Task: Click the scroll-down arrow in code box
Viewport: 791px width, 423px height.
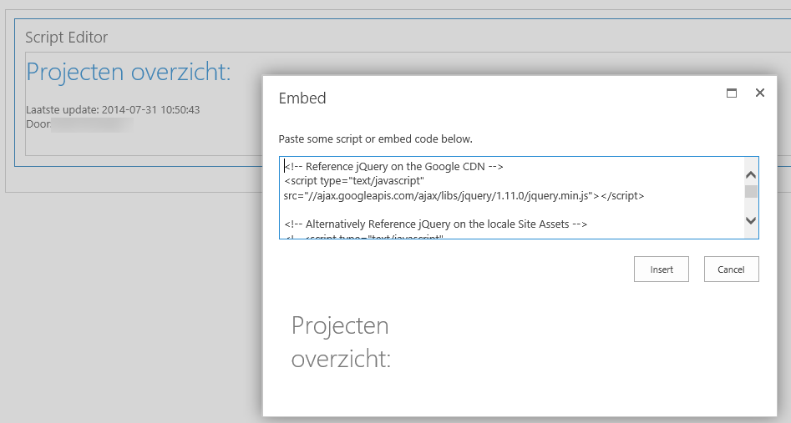Action: [x=751, y=220]
